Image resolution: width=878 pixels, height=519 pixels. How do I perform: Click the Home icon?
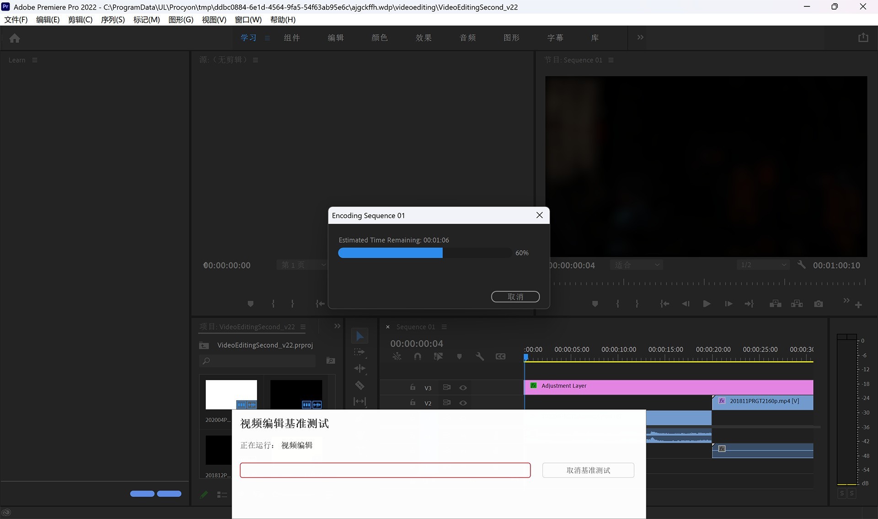coord(15,38)
